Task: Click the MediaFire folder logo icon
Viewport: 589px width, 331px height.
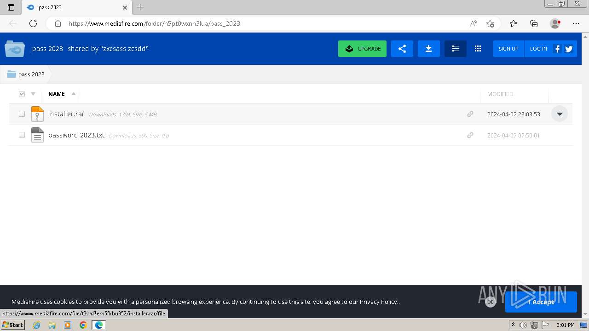Action: point(15,49)
